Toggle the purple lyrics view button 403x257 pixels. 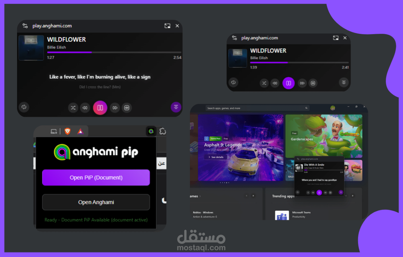(176, 107)
